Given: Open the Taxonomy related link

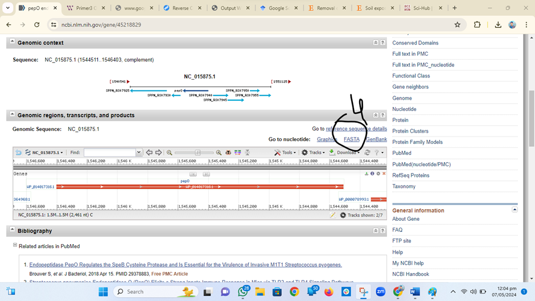Looking at the screenshot, I should click(404, 186).
